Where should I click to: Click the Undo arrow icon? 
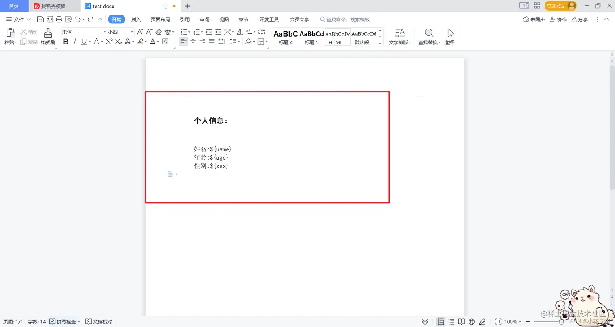click(x=78, y=19)
